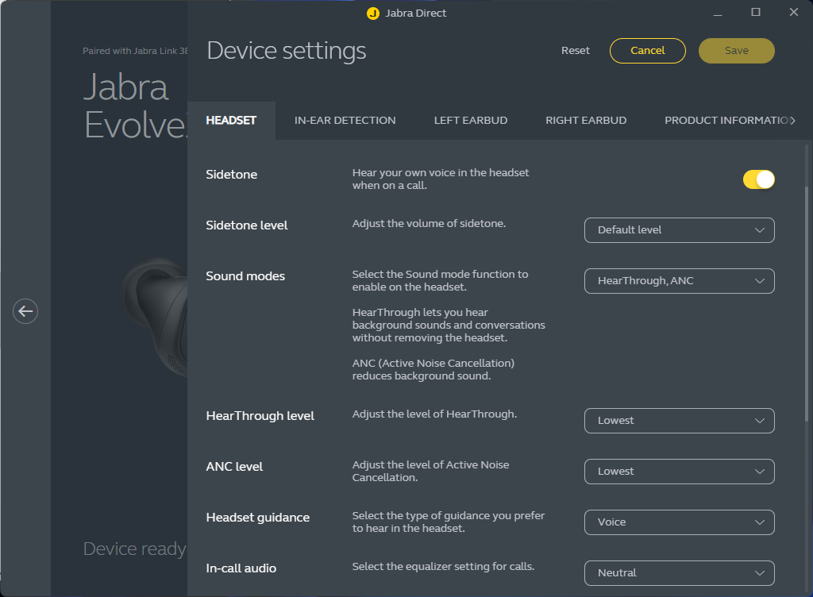Expand the HearThrough level dropdown

point(680,421)
